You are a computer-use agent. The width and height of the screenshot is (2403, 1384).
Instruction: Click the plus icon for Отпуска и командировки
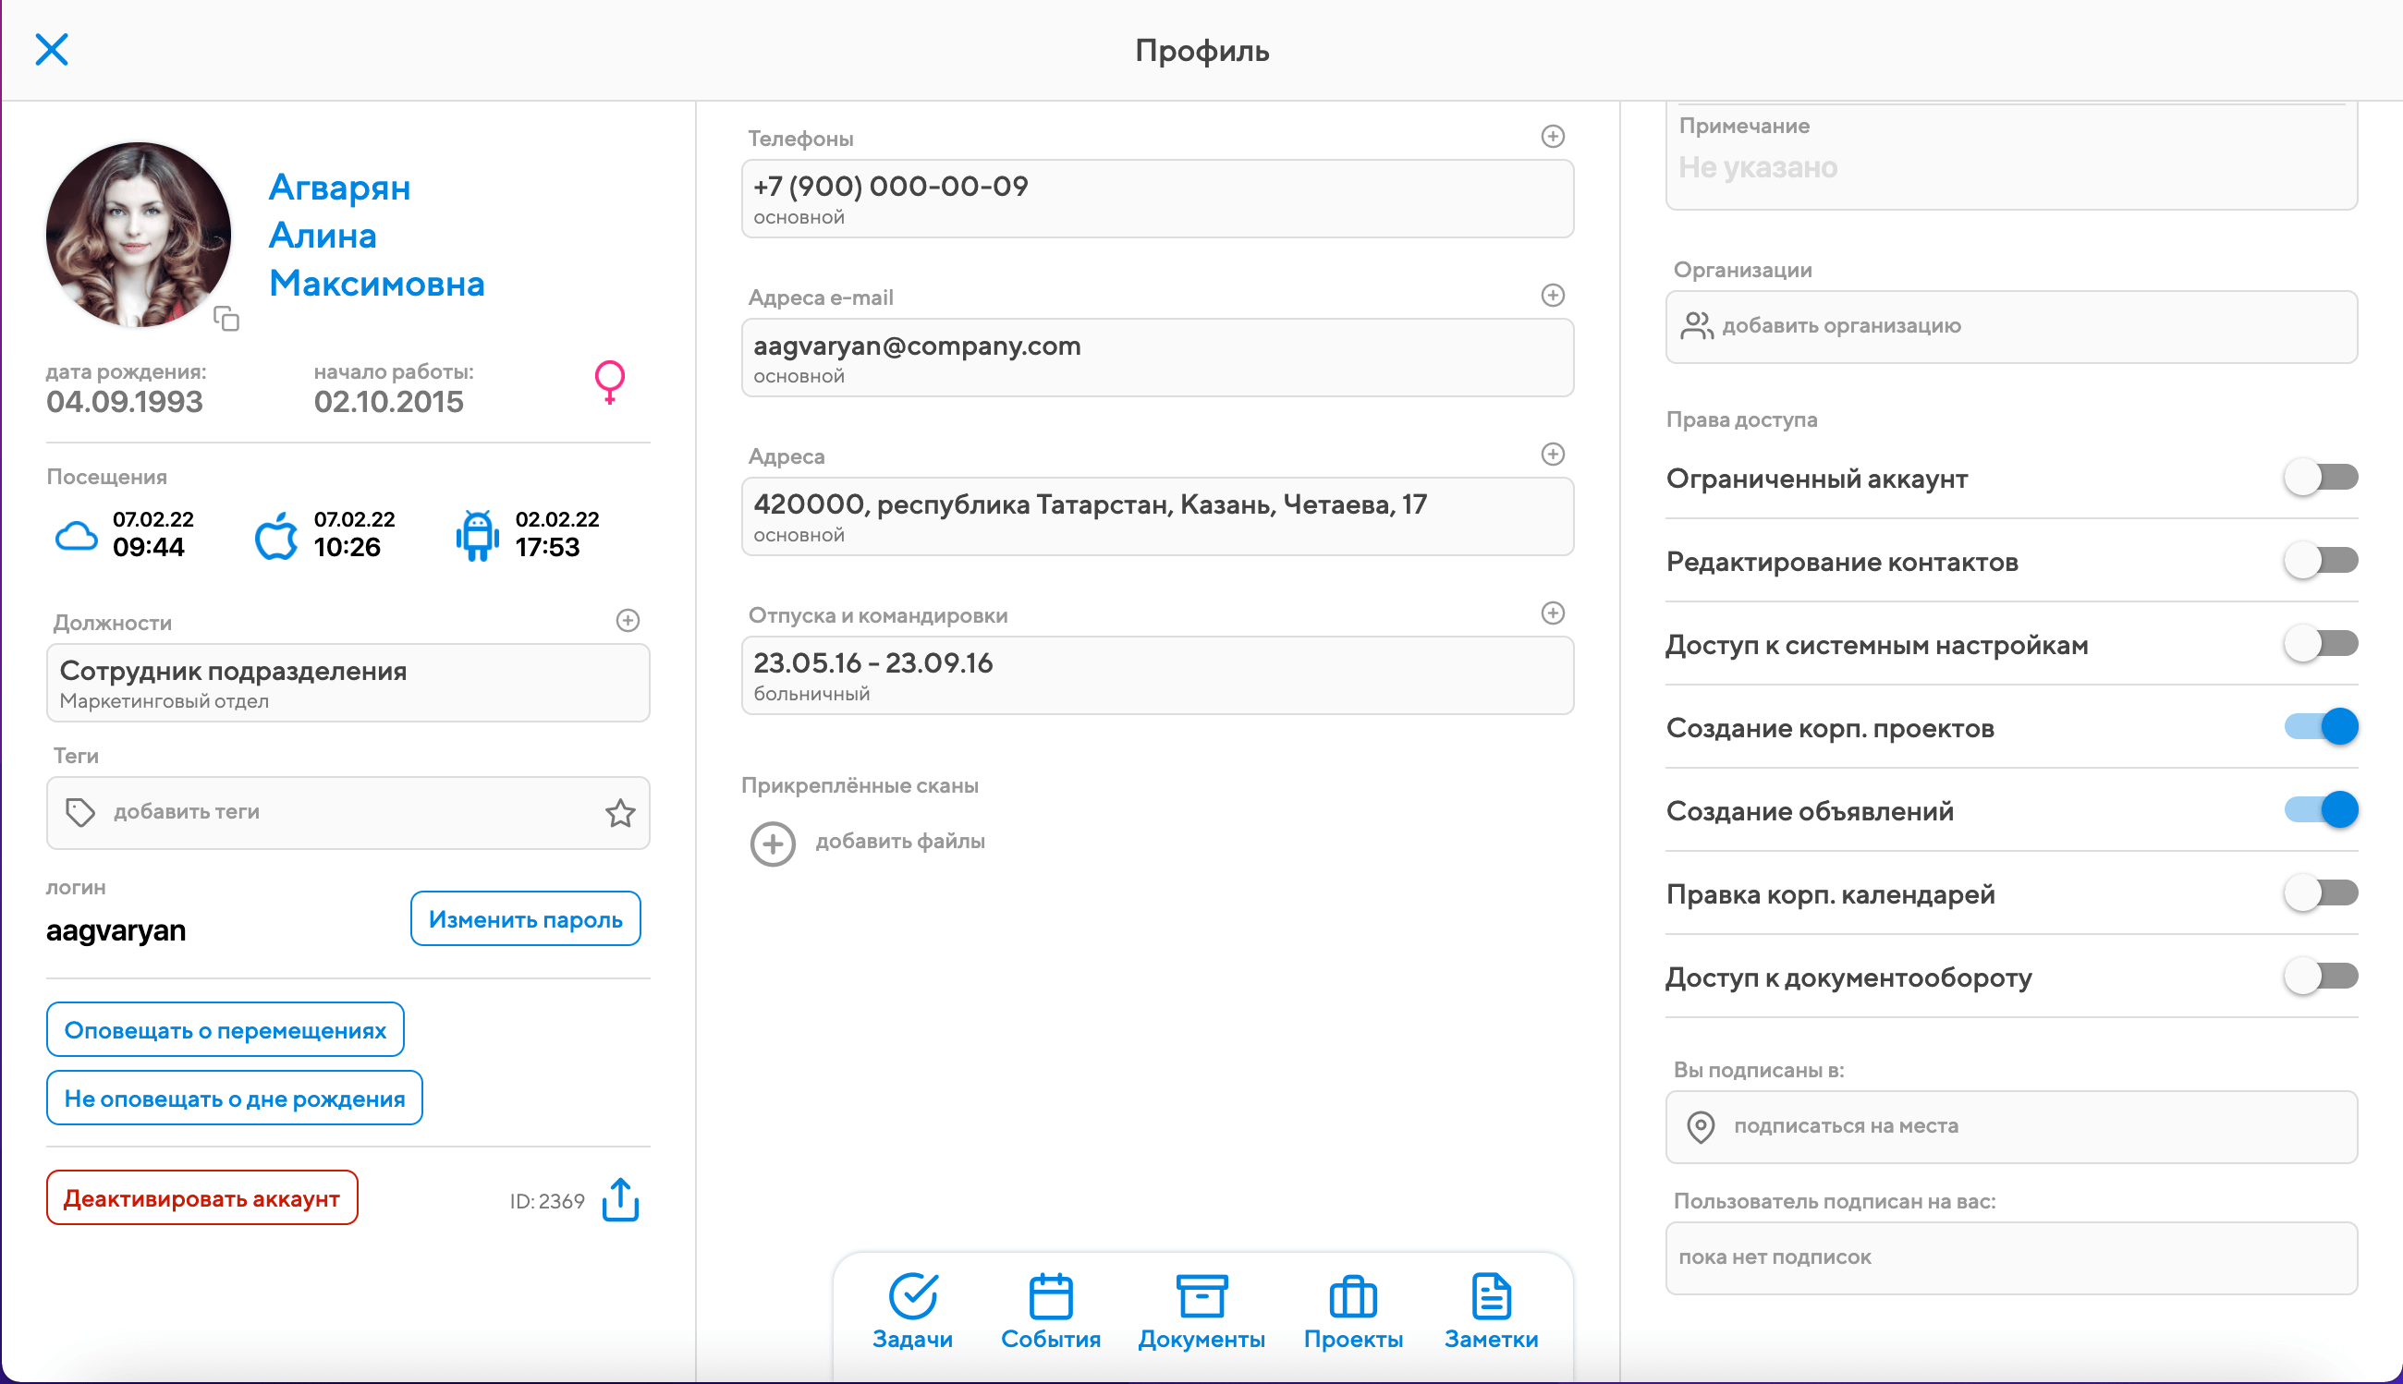click(x=1552, y=613)
